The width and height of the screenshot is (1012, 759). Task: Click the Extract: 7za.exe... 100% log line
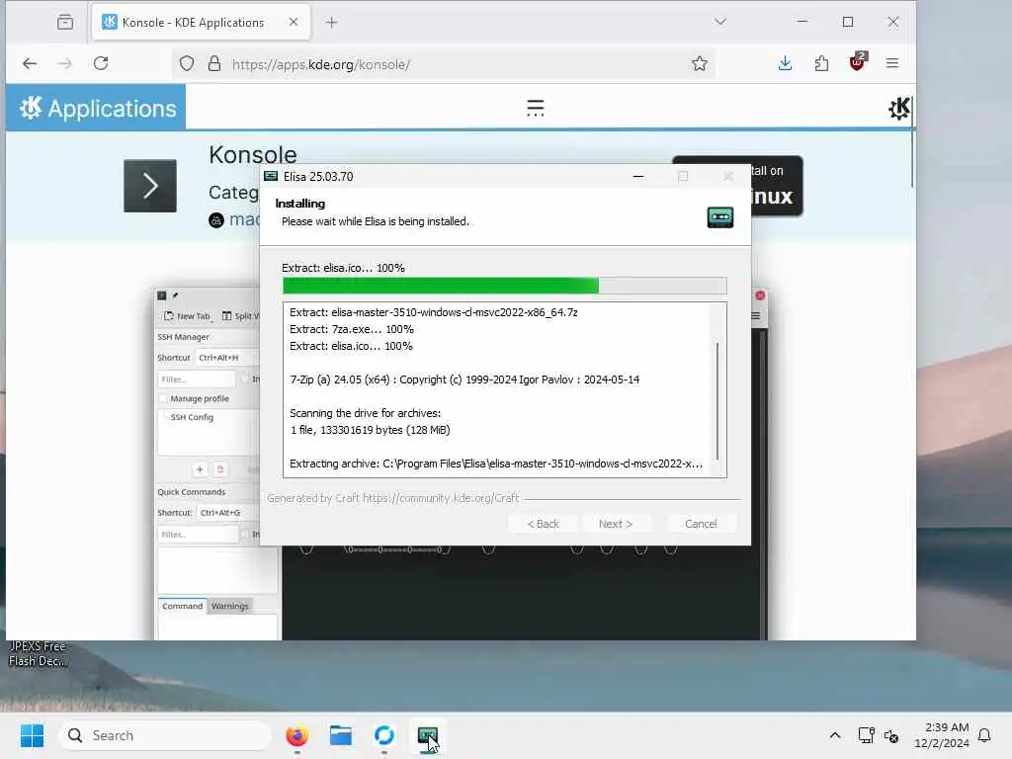(352, 329)
